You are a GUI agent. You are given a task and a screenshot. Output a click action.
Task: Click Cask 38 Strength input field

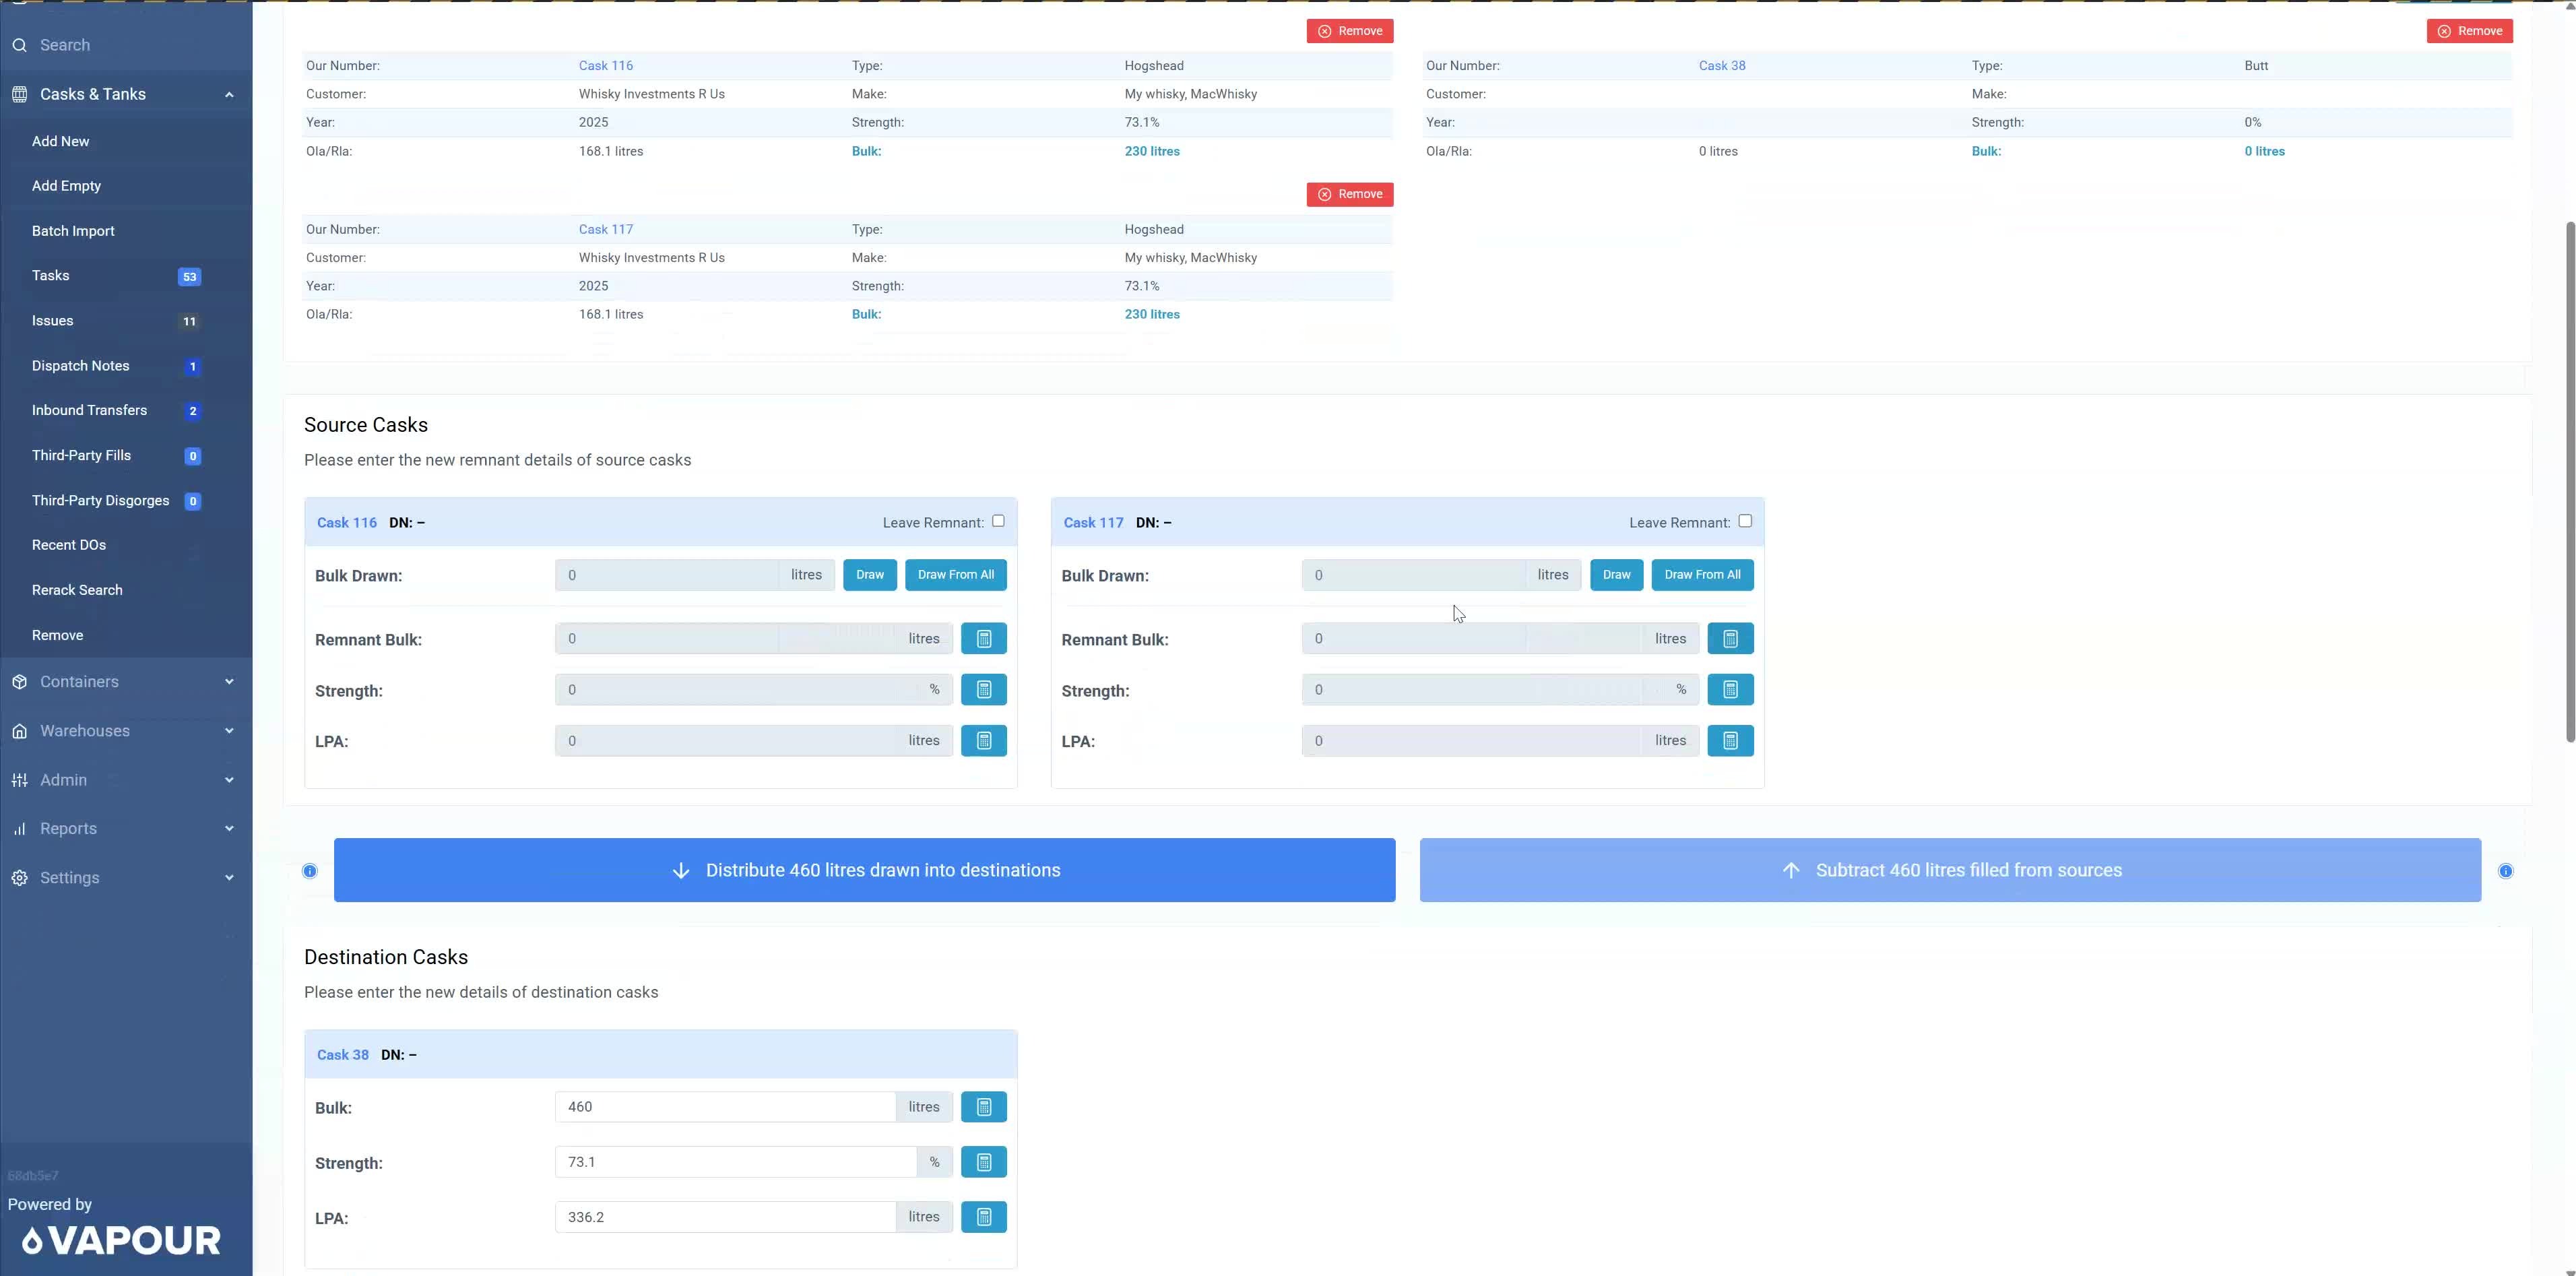[x=735, y=1162]
